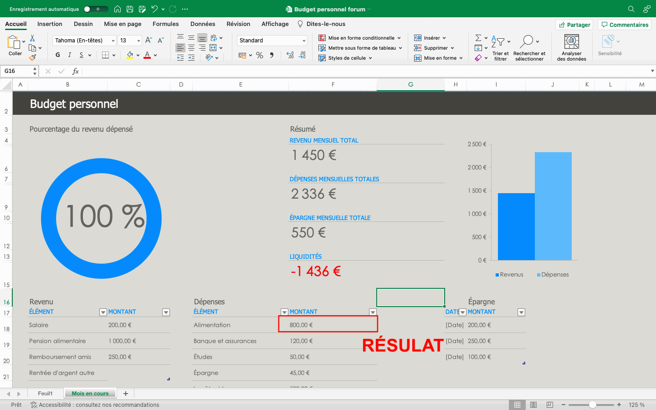Switch to the Feuil1 sheet tab

(45, 394)
